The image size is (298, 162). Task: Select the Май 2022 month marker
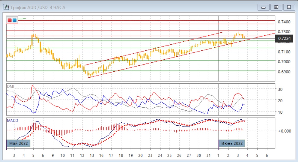tap(18, 143)
